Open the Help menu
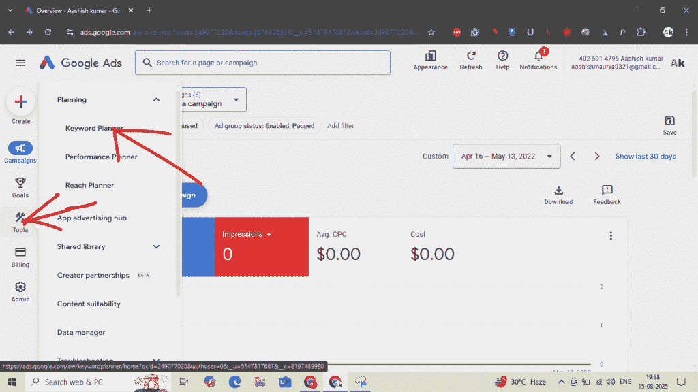 click(x=502, y=61)
